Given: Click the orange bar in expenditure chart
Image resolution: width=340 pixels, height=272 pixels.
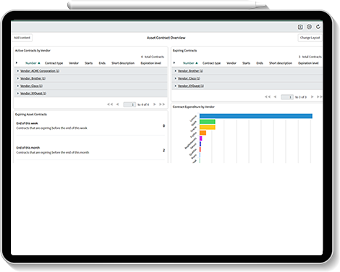Looking at the screenshot, I should click(203, 133).
